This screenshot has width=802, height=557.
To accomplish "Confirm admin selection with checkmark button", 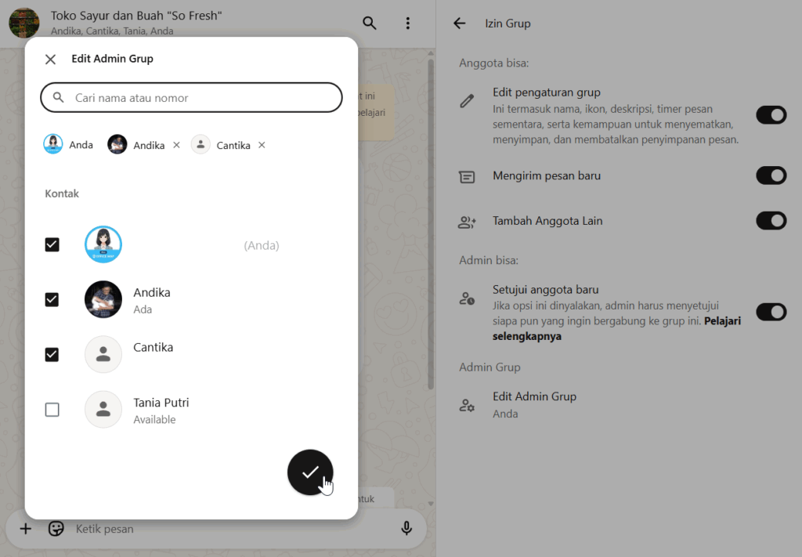I will point(310,472).
